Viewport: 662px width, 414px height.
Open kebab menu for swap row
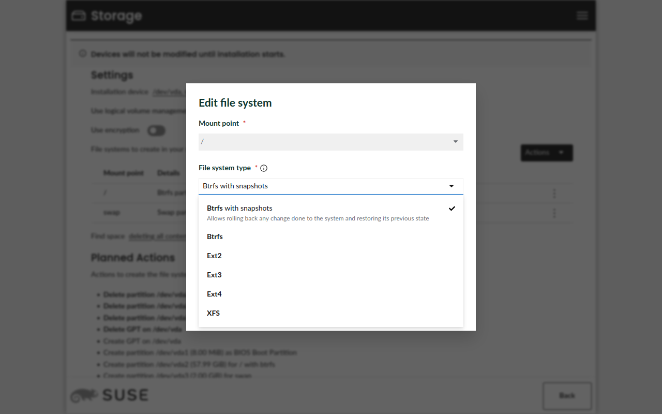click(554, 213)
